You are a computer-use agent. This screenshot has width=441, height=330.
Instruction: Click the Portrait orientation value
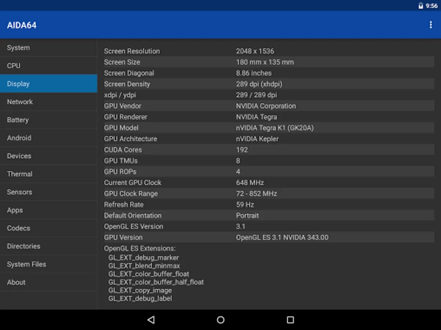click(x=247, y=216)
